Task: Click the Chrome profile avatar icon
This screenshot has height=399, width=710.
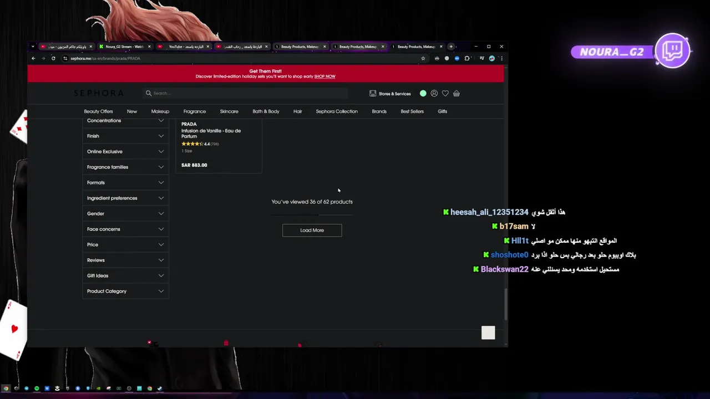Action: 491,58
